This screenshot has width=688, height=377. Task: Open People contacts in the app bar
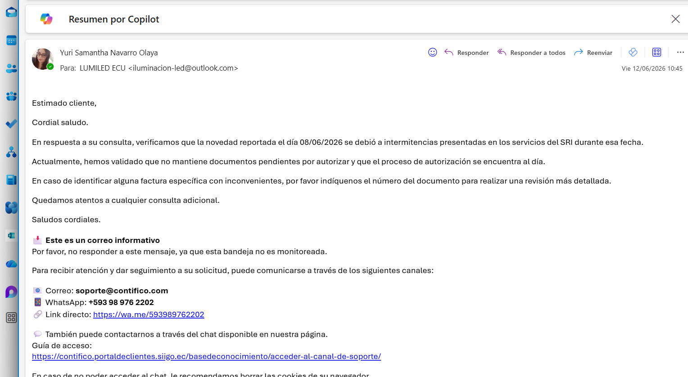[x=11, y=68]
